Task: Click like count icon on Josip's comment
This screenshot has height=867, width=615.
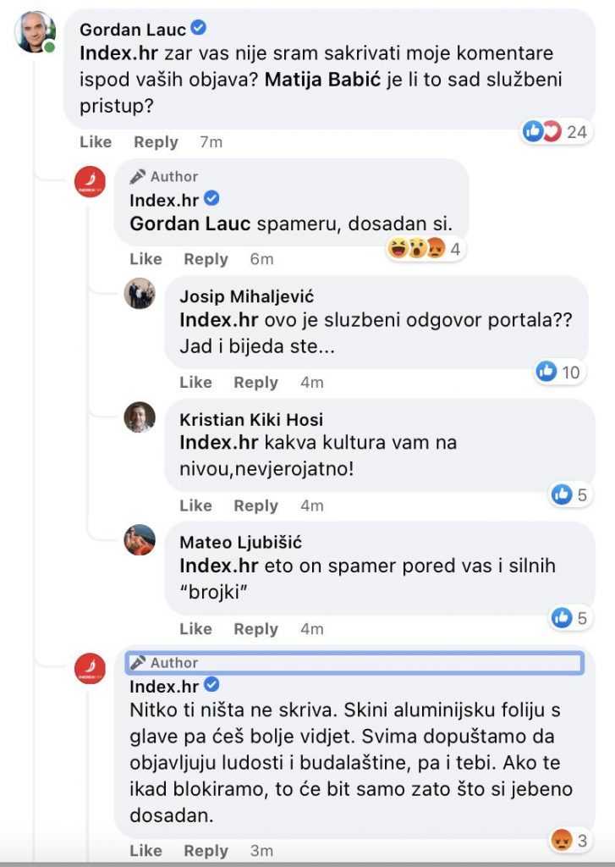Action: click(546, 371)
